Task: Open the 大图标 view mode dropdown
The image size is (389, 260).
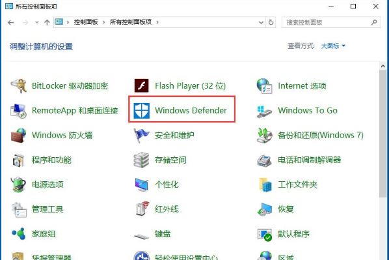Action: coord(333,46)
